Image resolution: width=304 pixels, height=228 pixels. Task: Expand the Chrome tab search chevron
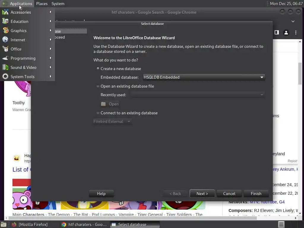(x=293, y=21)
